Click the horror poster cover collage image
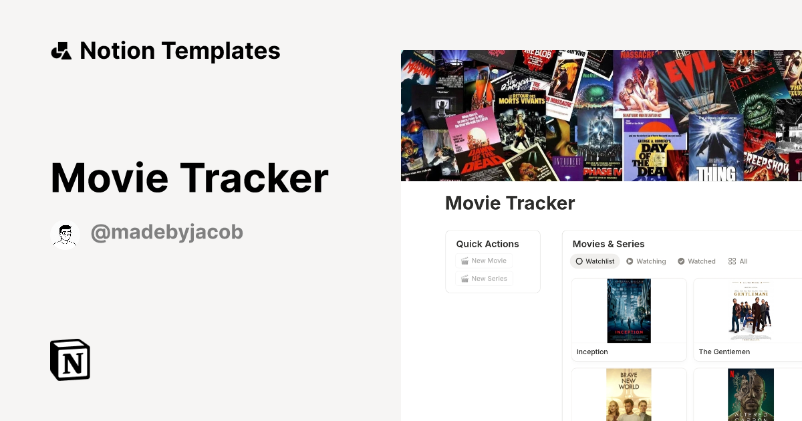 [x=601, y=115]
